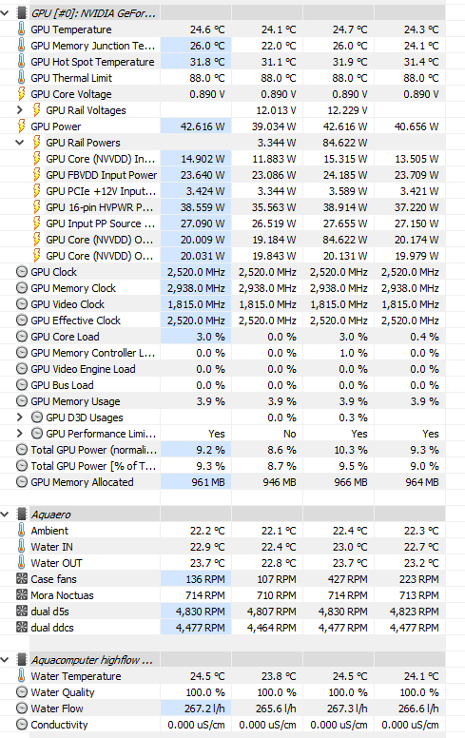This screenshot has height=738, width=465.
Task: Collapse the Aquacomputer highflow section
Action: [x=5, y=659]
